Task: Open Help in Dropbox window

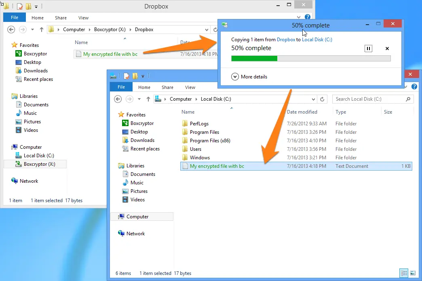Action: click(307, 17)
